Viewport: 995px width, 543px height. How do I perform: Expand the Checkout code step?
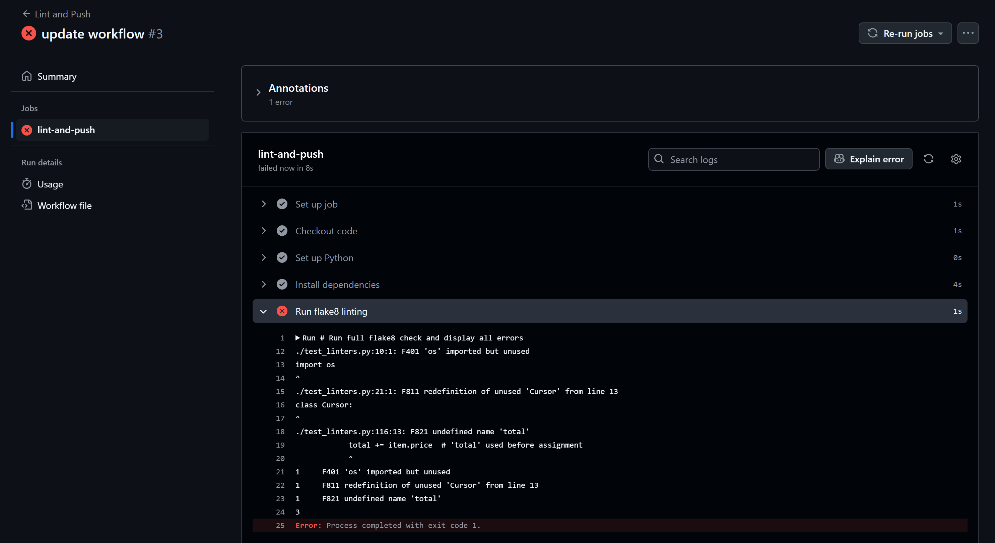click(x=264, y=231)
